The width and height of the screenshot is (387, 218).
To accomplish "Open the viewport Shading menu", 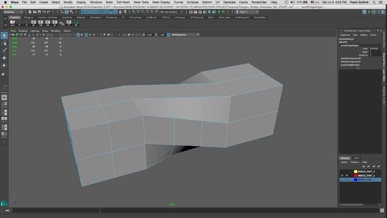I will (x=23, y=31).
